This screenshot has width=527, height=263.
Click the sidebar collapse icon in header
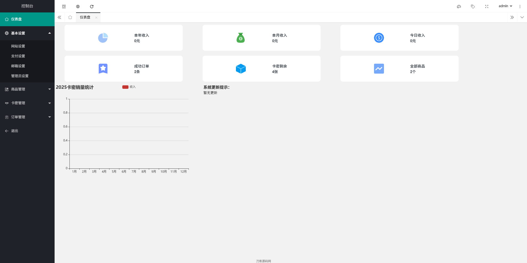click(64, 6)
